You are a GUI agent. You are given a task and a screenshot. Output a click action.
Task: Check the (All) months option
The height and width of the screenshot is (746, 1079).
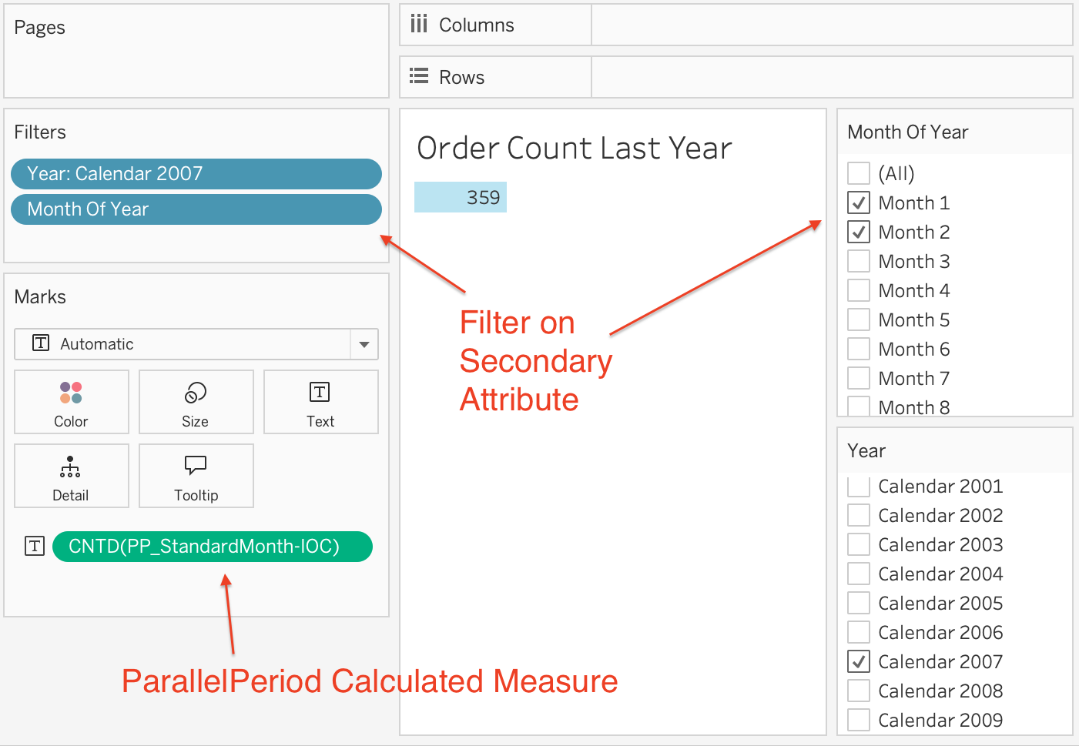[859, 173]
